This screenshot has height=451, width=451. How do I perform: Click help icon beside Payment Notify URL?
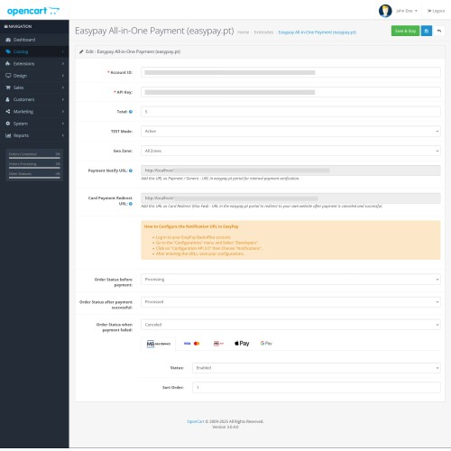(x=131, y=170)
